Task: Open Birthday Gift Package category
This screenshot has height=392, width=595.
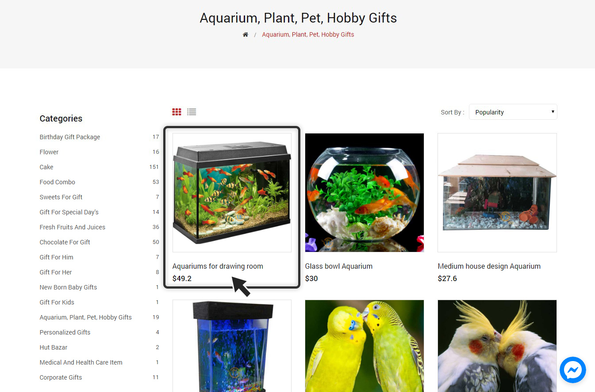Action: 70,137
